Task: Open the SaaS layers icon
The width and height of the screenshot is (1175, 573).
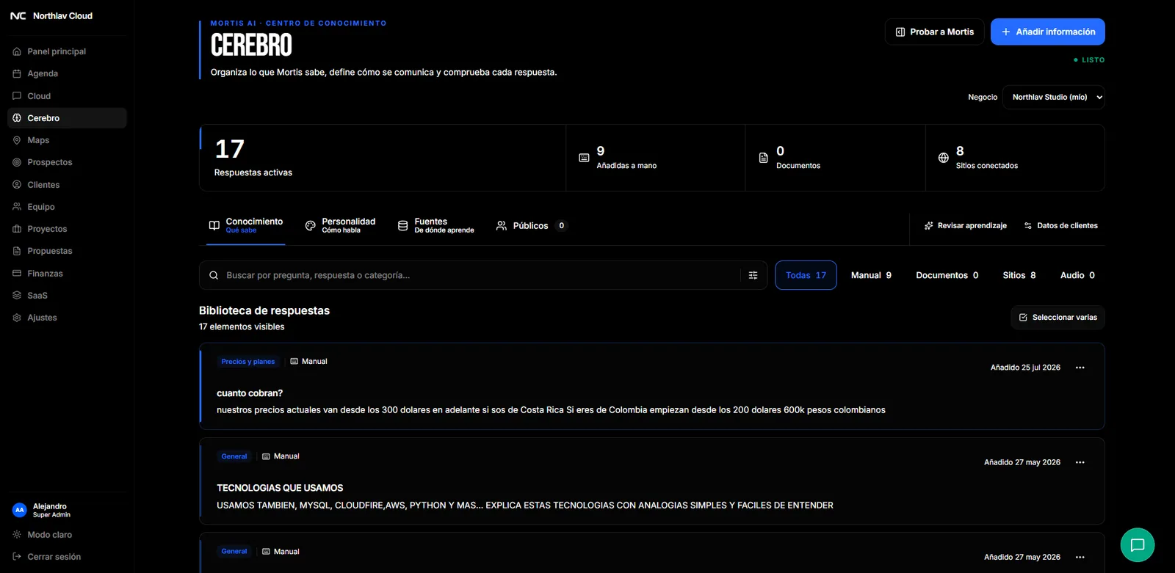Action: [17, 296]
